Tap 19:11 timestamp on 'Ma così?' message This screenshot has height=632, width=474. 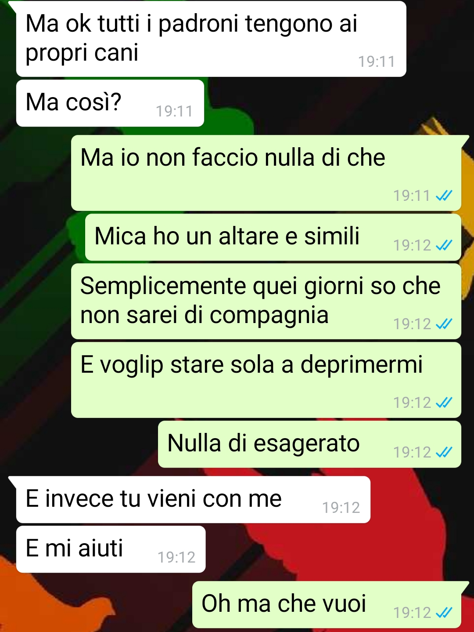coord(174,111)
